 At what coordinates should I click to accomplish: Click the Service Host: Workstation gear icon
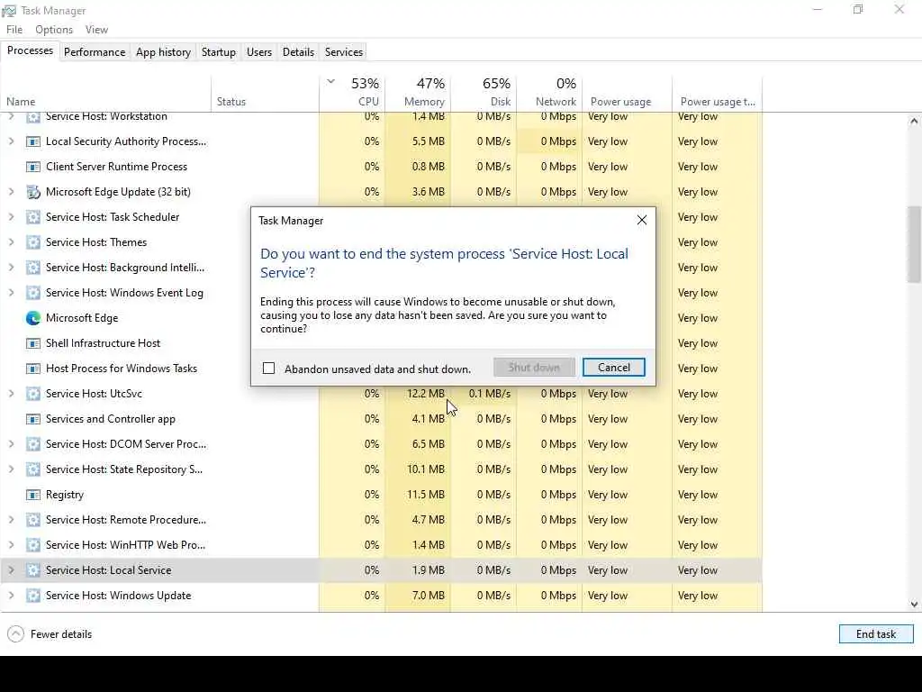coord(33,116)
